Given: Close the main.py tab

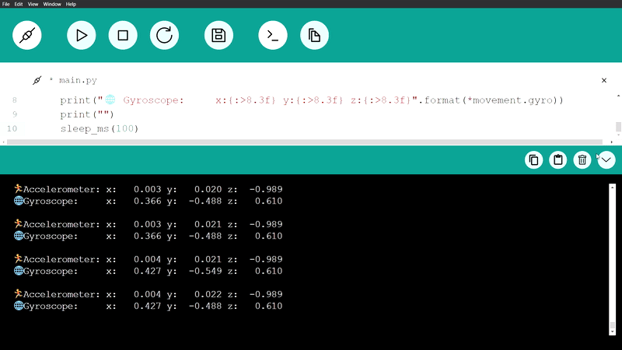Looking at the screenshot, I should click(604, 80).
